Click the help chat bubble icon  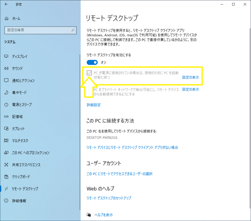(89, 215)
